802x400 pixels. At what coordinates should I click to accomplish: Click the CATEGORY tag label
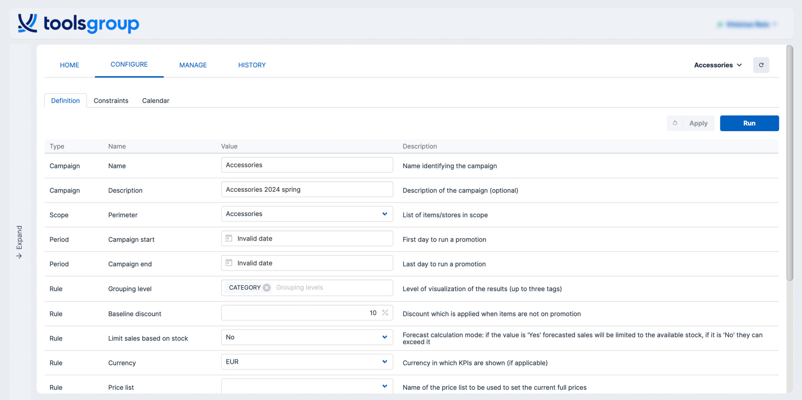tap(245, 287)
